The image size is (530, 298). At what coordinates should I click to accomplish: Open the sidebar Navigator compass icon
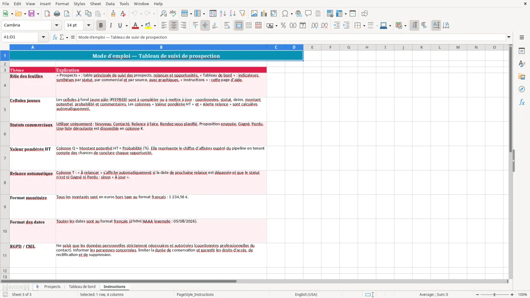pyautogui.click(x=522, y=90)
